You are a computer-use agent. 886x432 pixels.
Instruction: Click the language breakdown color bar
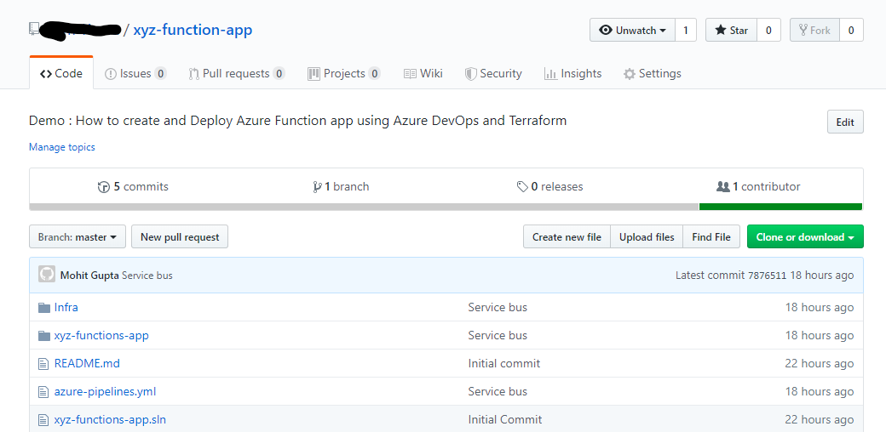coord(446,207)
